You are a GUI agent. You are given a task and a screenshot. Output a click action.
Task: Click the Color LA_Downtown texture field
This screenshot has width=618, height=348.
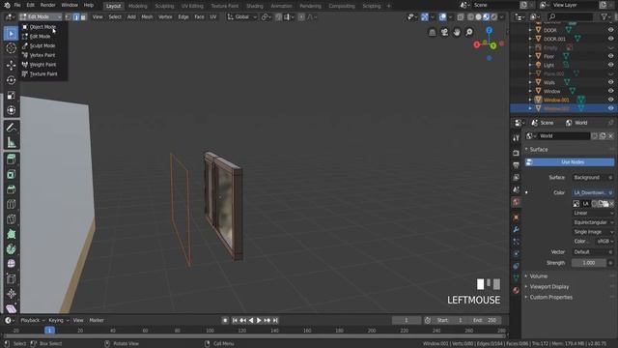click(593, 192)
